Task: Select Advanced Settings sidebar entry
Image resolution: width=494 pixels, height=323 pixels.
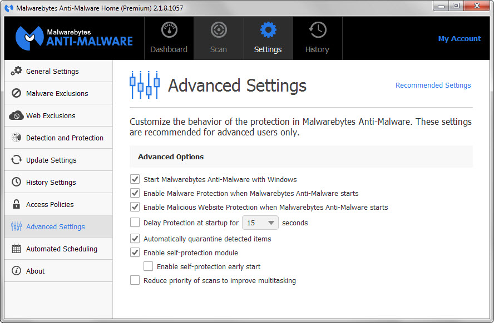Action: (x=58, y=226)
